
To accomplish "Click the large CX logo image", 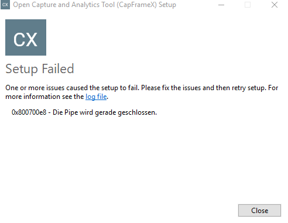I will [x=26, y=37].
